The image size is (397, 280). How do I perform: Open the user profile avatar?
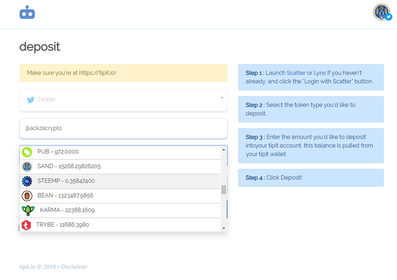[x=381, y=12]
